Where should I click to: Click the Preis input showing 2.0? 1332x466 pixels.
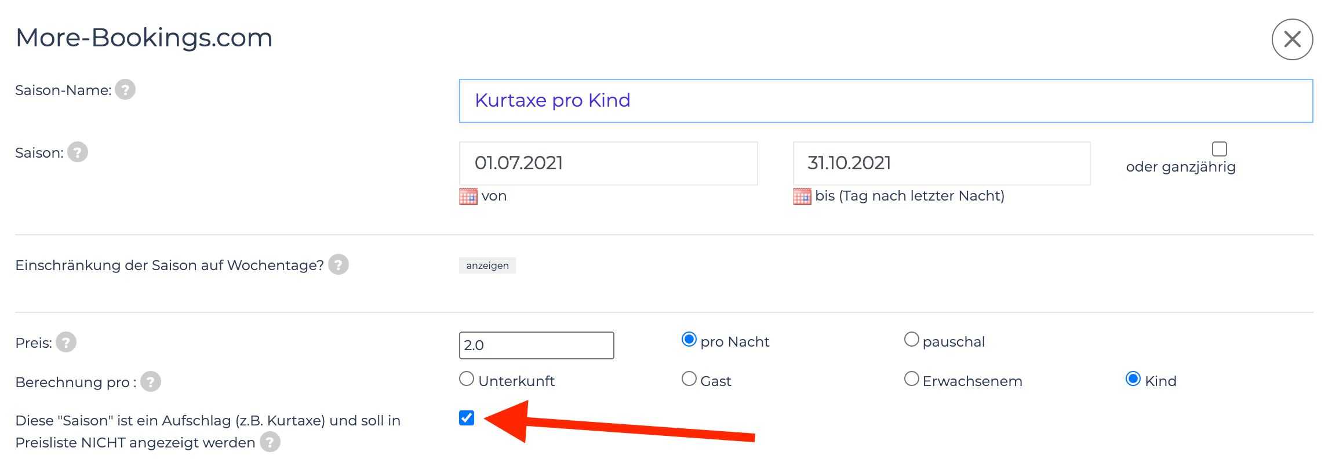[x=536, y=345]
